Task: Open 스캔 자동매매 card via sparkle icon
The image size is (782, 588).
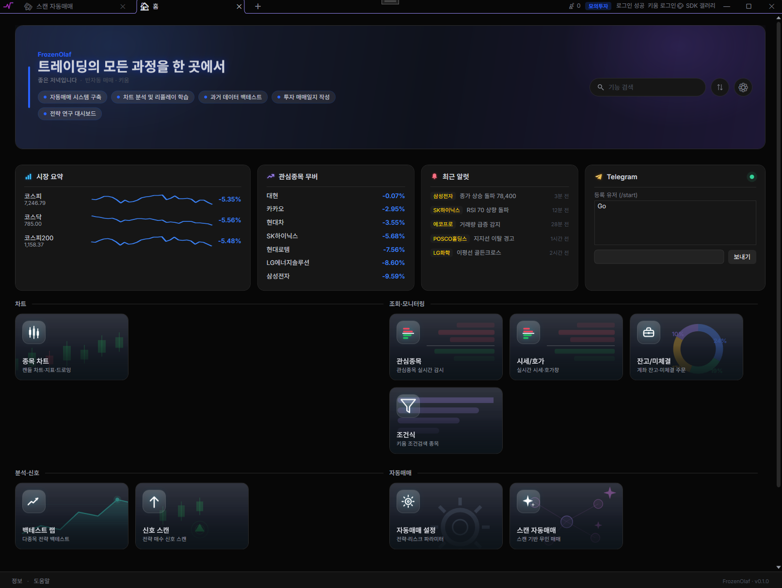Action: tap(528, 501)
